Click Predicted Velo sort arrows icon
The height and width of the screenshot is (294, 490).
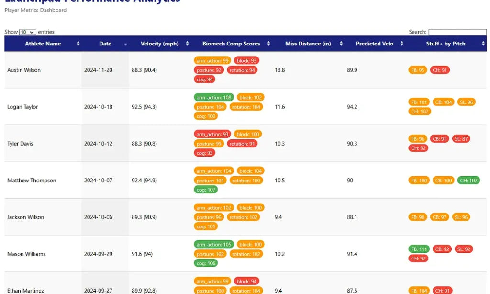(x=402, y=44)
